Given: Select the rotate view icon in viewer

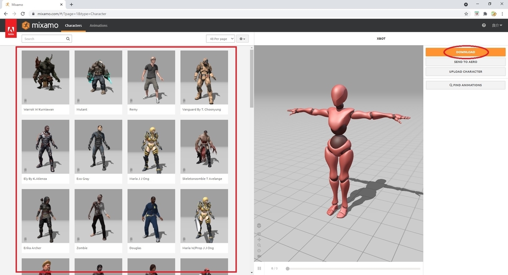Looking at the screenshot, I should pyautogui.click(x=259, y=234).
